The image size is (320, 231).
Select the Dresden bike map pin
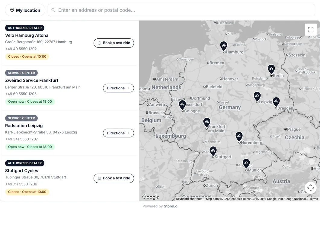276,102
